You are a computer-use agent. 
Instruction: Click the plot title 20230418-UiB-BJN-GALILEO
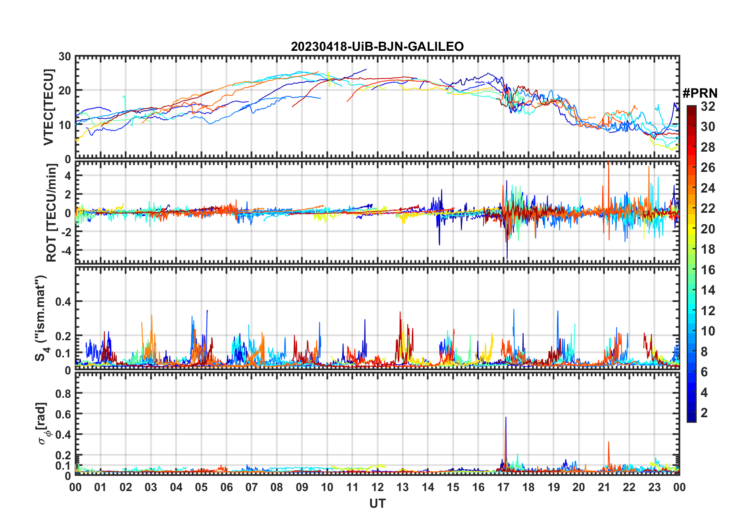pos(377,46)
